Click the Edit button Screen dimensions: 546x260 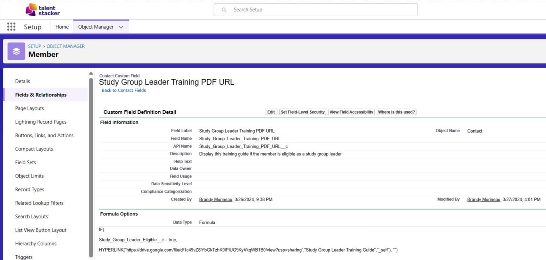pyautogui.click(x=271, y=112)
